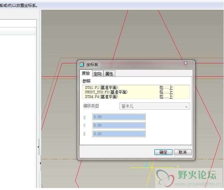
Task: Select FRONT_DTM:F3(基准平面) reference row
Action: [136, 92]
